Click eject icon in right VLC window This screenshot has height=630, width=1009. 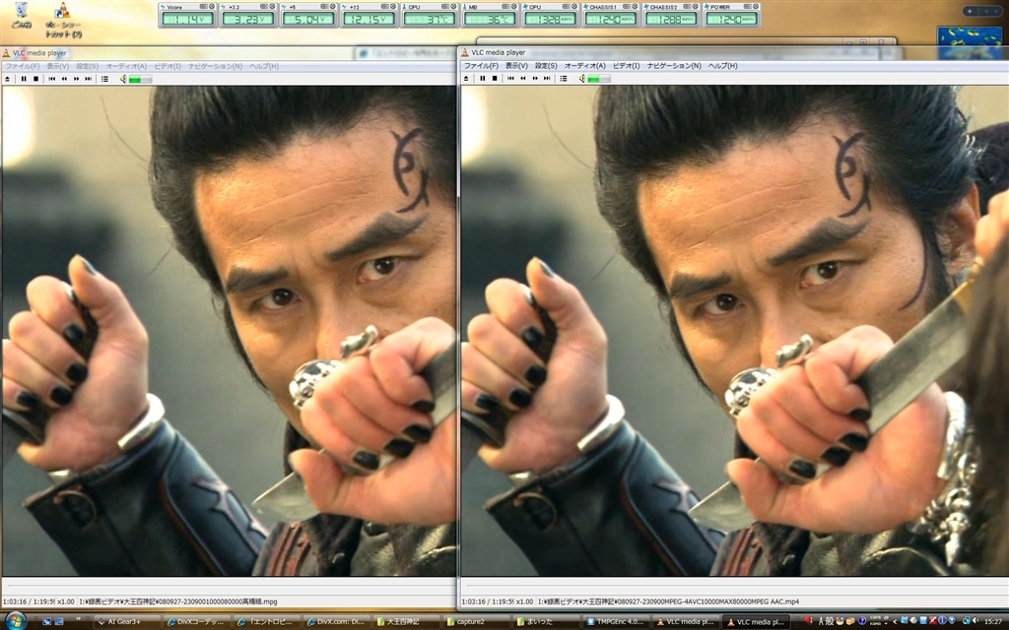click(466, 78)
